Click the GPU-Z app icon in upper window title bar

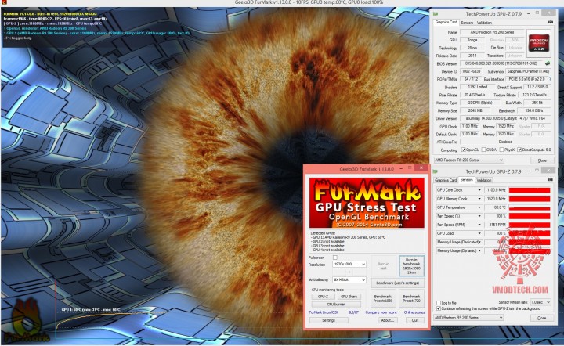pyautogui.click(x=436, y=13)
